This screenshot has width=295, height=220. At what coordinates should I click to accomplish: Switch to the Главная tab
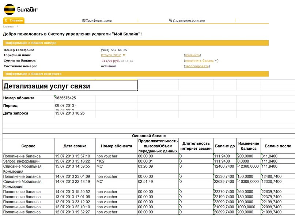[14, 20]
